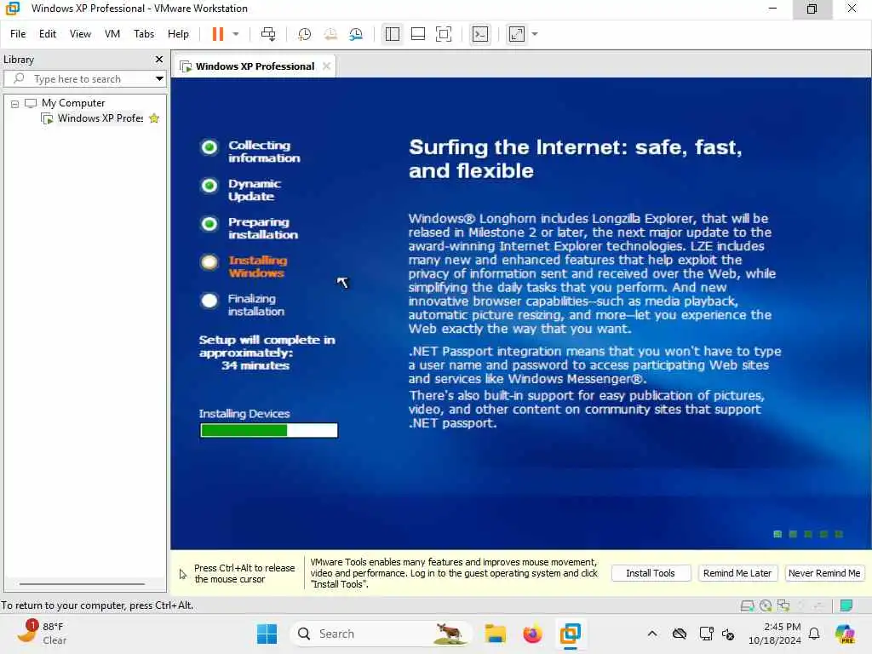The width and height of the screenshot is (872, 654).
Task: Send Ctrl+Alt+Del to the guest
Action: 268,34
